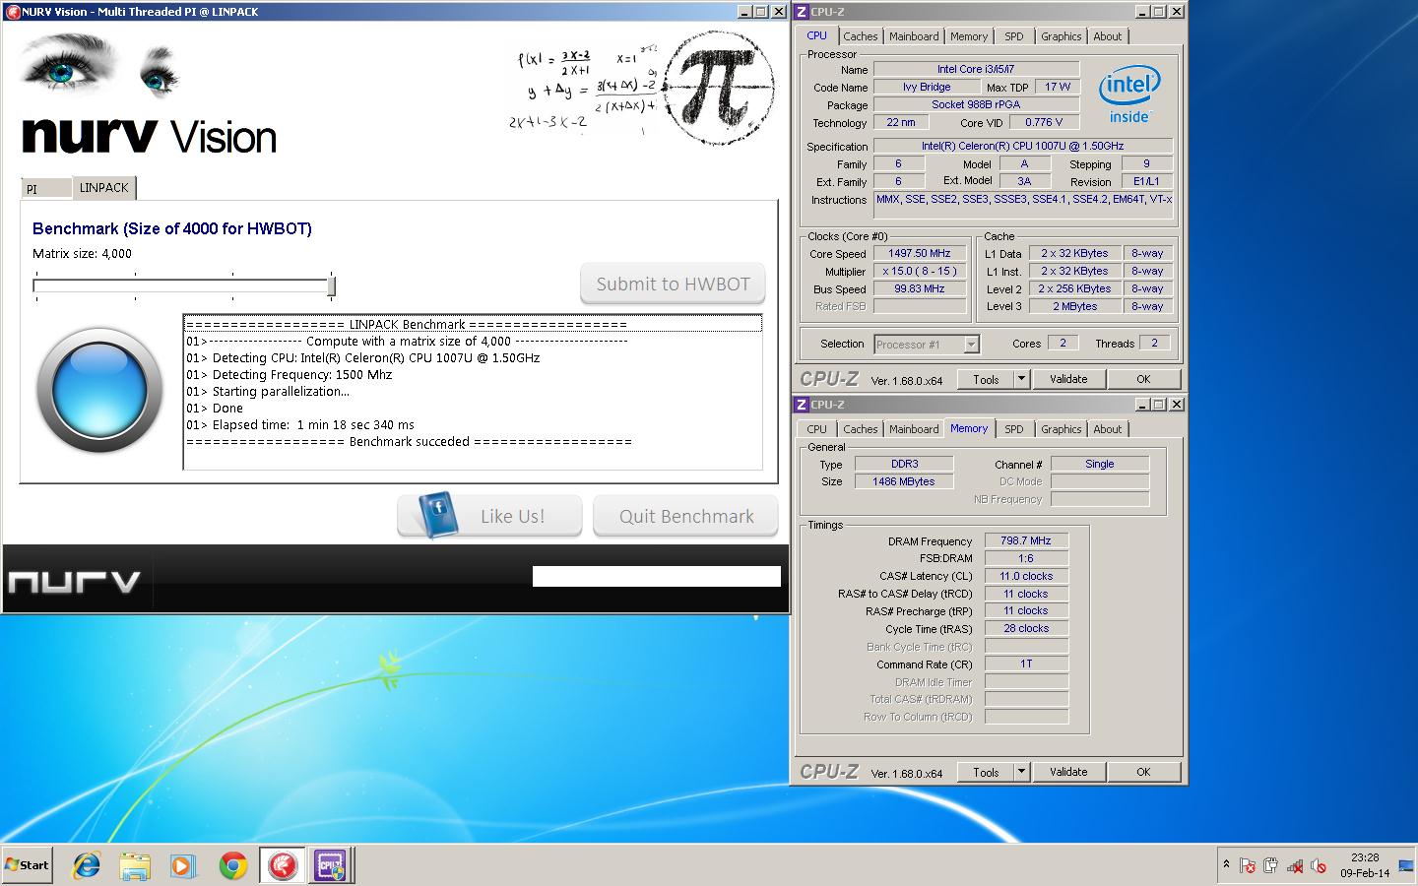Screen dimensions: 1418x886
Task: Open Tools dropdown arrow in upper CPU-Z window
Action: click(x=1021, y=379)
